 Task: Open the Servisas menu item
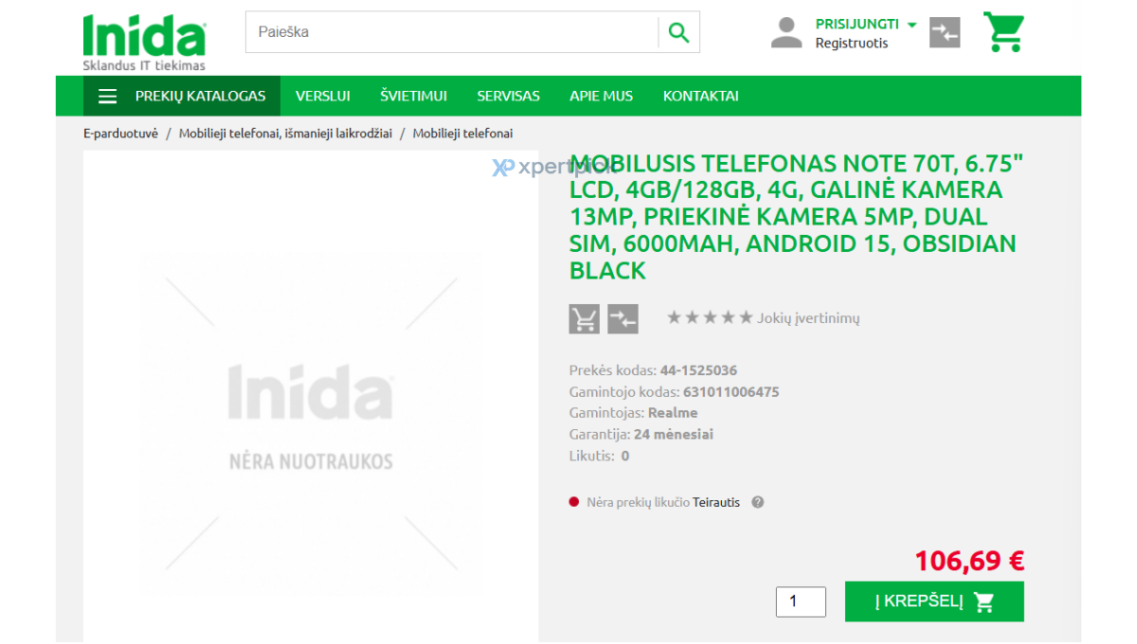tap(509, 96)
